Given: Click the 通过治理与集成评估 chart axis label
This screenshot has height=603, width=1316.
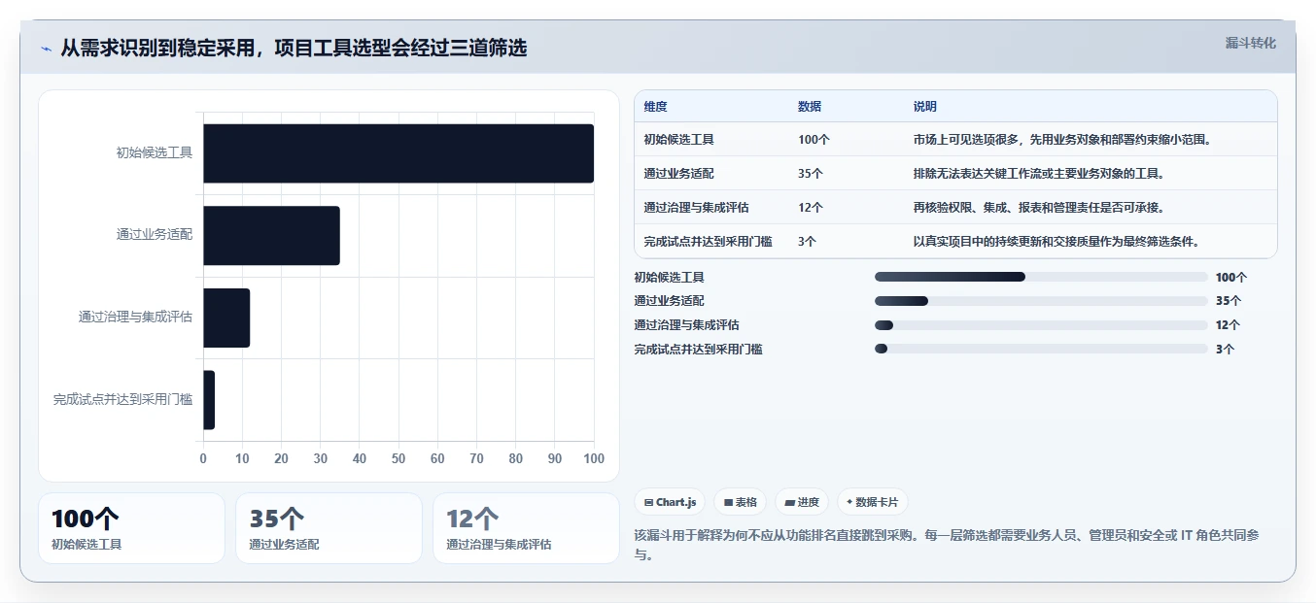Looking at the screenshot, I should (x=135, y=317).
